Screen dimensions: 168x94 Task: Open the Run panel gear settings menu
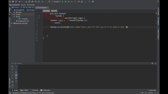tap(153, 63)
